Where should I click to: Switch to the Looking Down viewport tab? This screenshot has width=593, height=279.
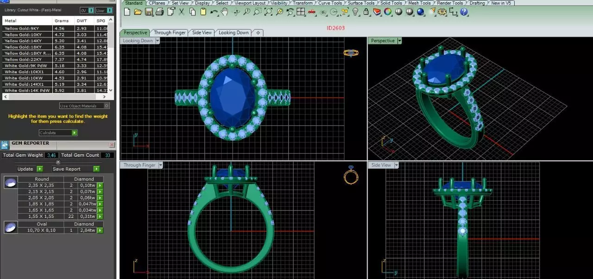pos(233,32)
